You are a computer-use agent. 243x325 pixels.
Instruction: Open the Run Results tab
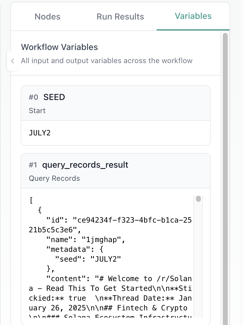[x=120, y=17]
